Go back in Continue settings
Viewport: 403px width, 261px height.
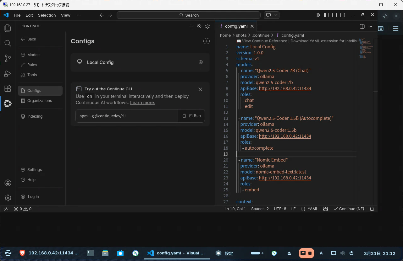(29, 39)
